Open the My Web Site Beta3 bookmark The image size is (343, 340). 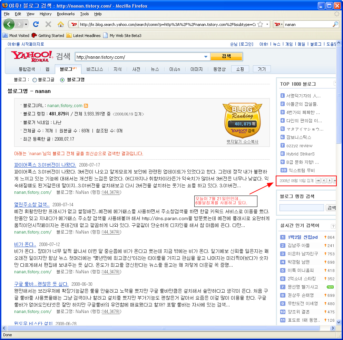pyautogui.click(x=122, y=36)
